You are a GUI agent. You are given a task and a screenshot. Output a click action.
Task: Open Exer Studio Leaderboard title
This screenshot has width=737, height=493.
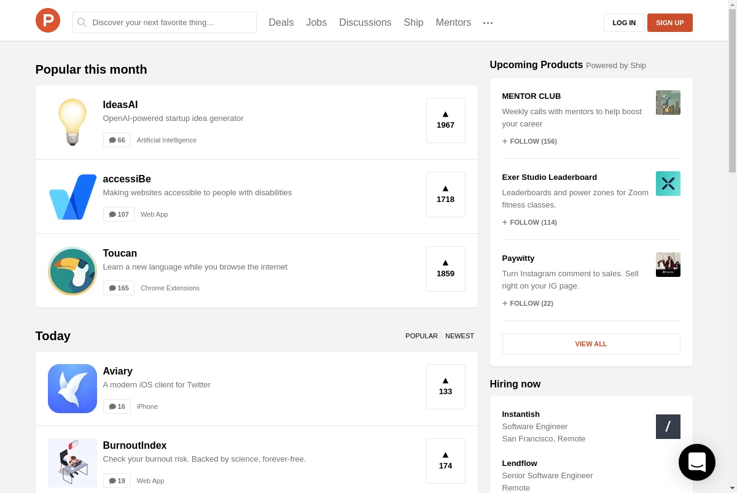[550, 177]
